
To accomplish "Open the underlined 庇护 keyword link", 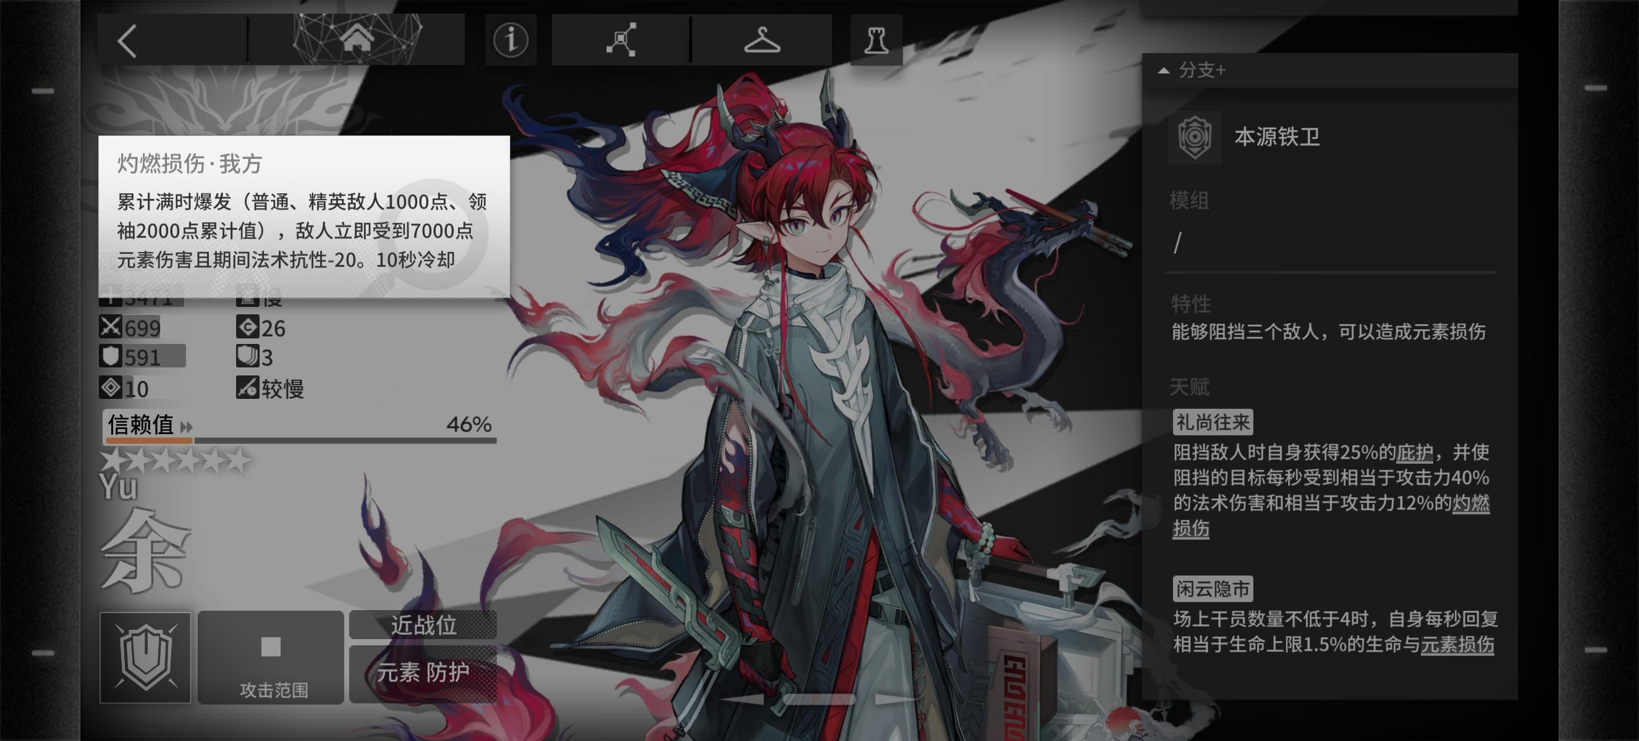I will tap(1415, 453).
